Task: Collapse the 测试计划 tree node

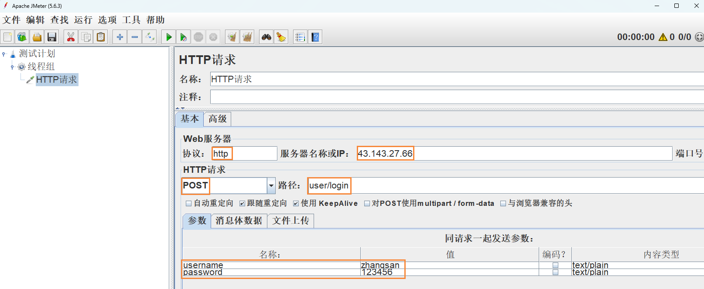Action: click(x=4, y=54)
